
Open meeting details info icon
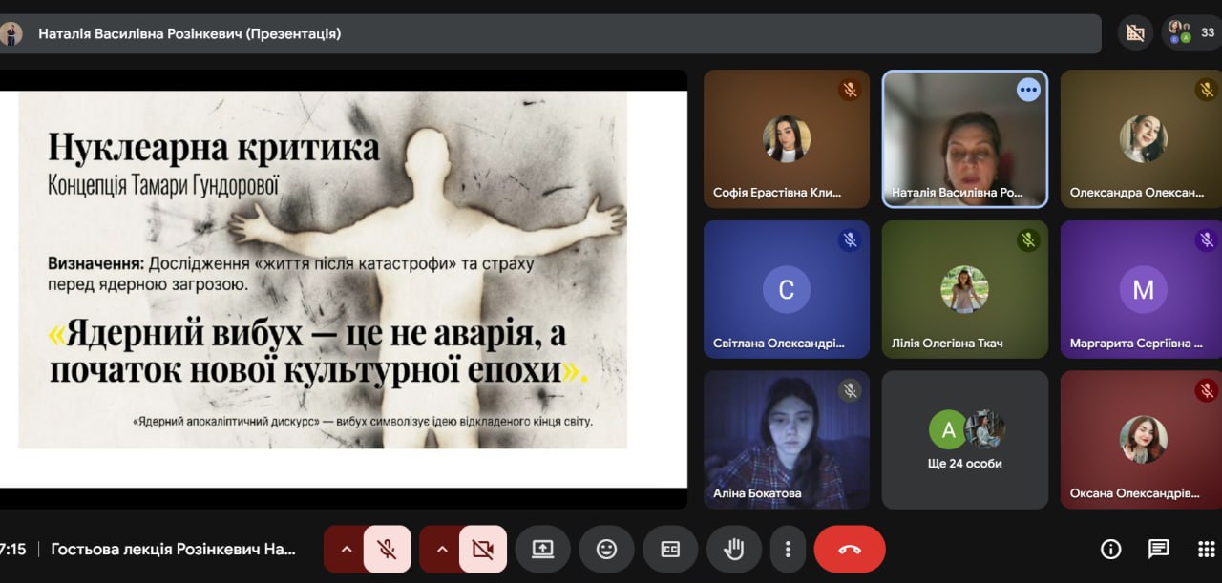[x=1110, y=549]
